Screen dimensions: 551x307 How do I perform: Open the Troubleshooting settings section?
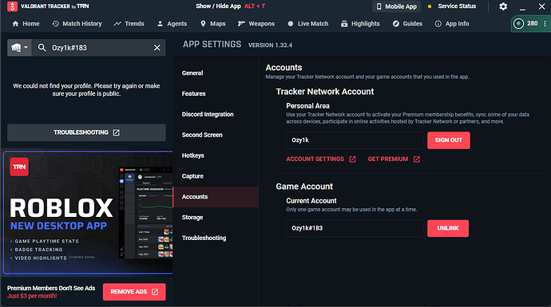tap(216, 238)
